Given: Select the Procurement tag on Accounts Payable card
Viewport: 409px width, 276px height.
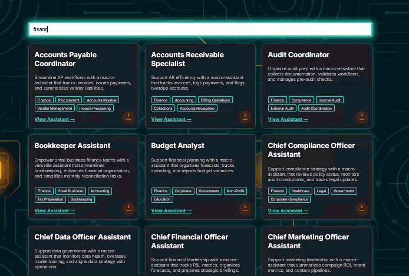Looking at the screenshot, I should [x=69, y=100].
